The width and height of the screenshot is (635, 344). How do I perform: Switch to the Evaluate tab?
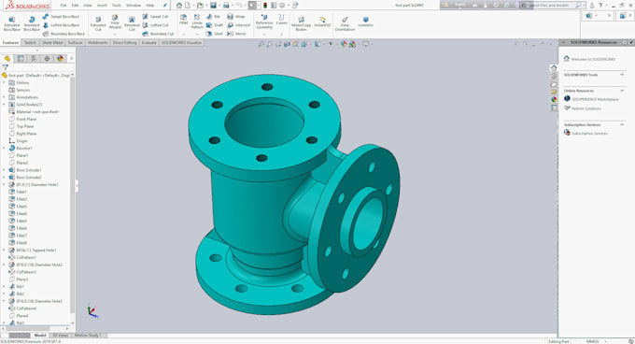click(x=148, y=43)
